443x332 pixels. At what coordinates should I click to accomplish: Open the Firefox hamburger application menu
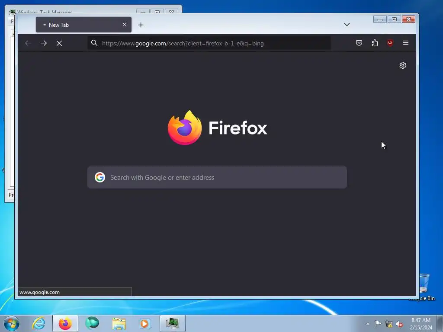pyautogui.click(x=406, y=43)
